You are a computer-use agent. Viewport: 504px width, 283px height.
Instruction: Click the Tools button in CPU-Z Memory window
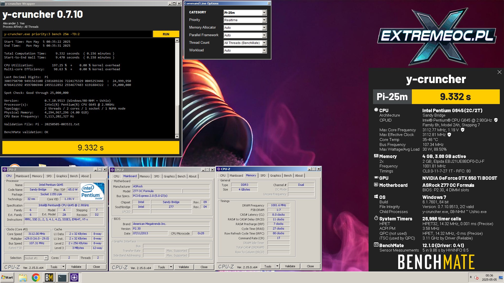tap(268, 266)
